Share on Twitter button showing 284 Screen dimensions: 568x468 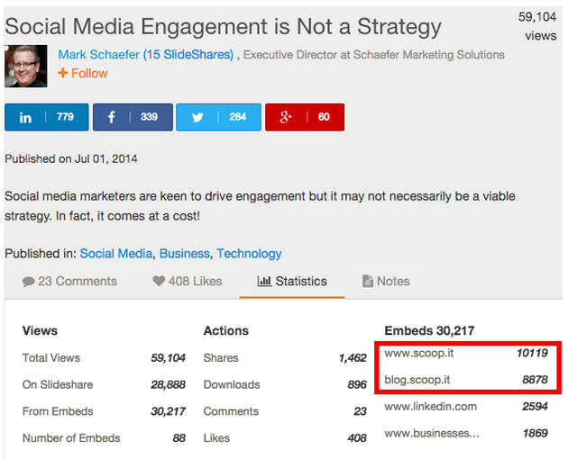point(218,117)
